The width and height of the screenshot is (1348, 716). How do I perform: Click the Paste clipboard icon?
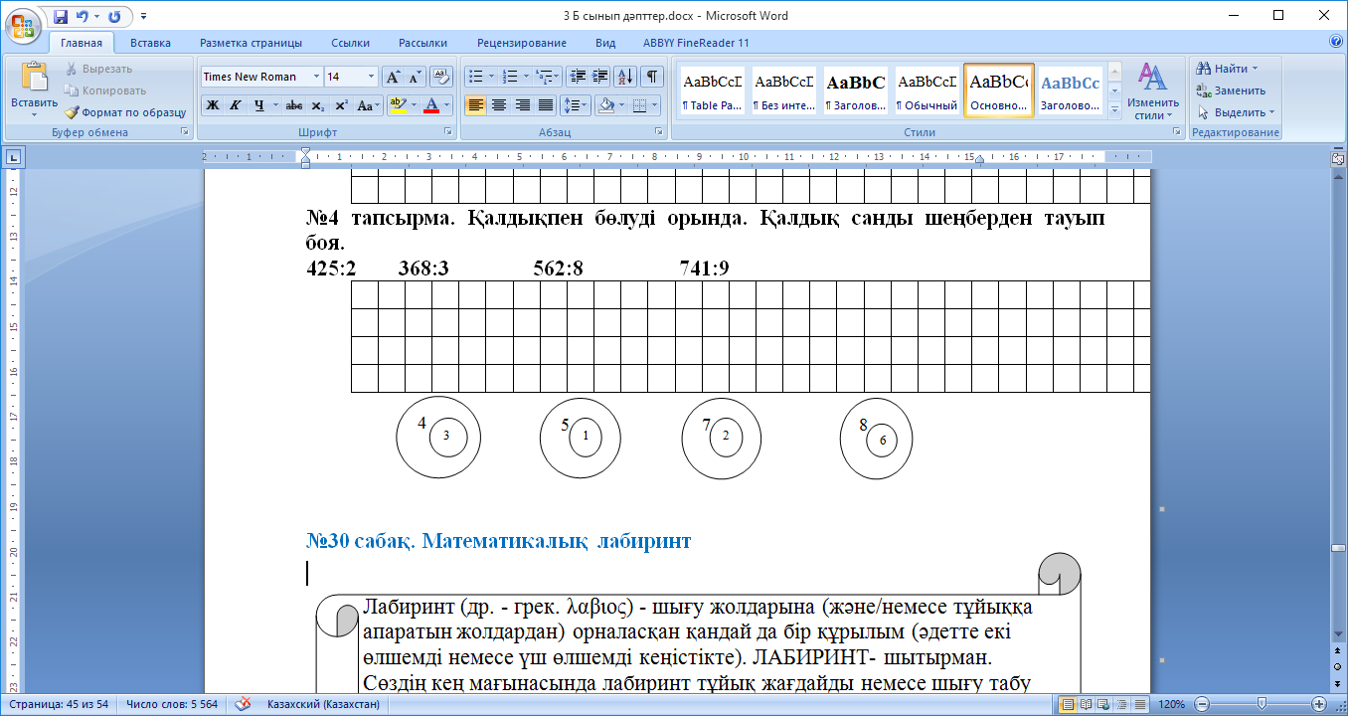[x=34, y=78]
